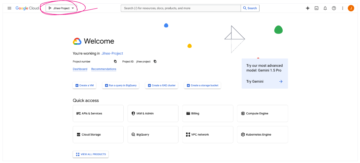Open VPC network quick access card
The image size is (360, 163).
pyautogui.click(x=208, y=135)
